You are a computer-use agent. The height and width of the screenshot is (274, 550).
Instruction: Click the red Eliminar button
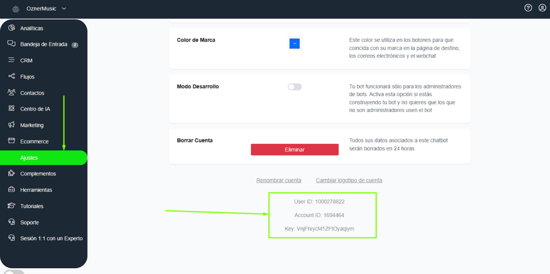tap(294, 150)
